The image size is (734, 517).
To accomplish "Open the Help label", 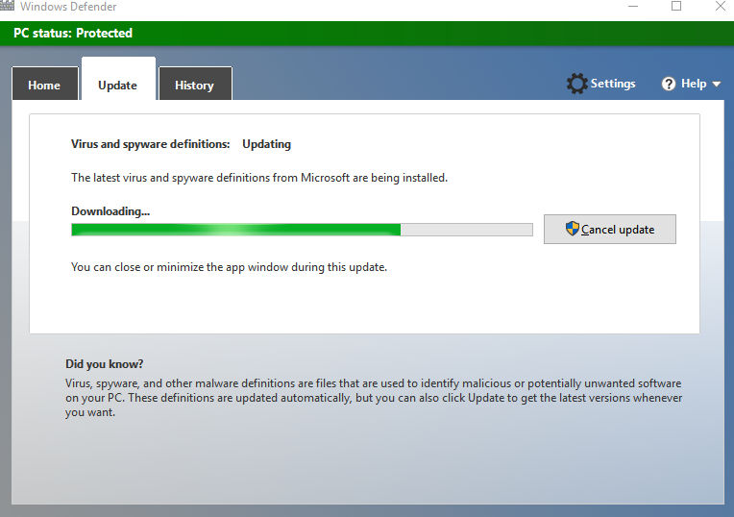I will [x=694, y=84].
